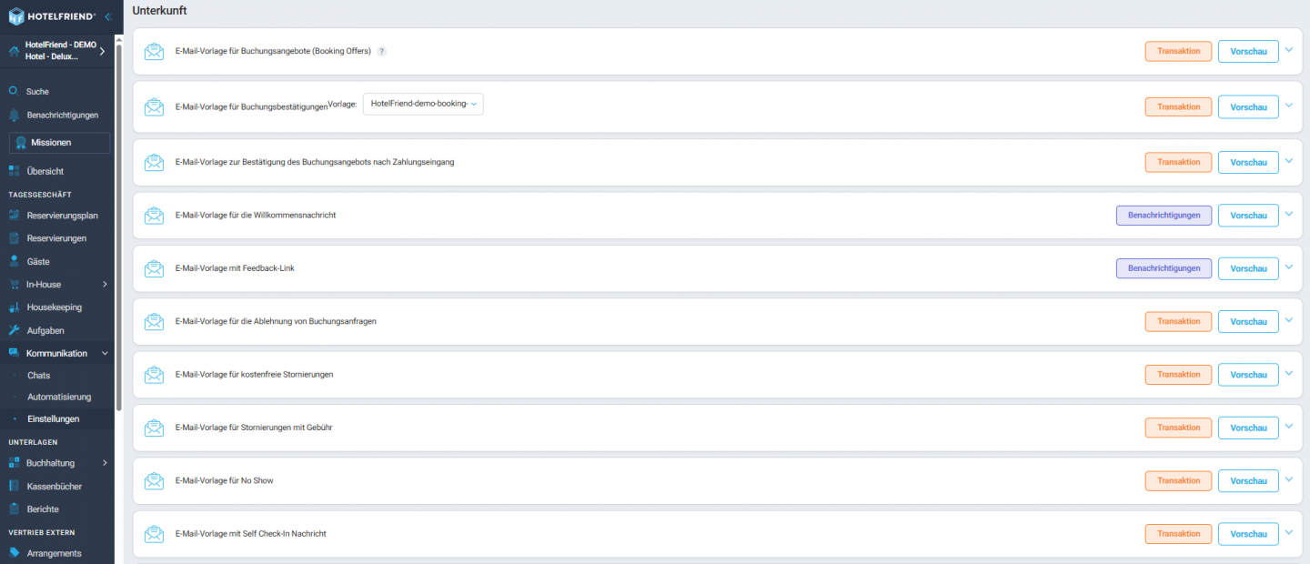1310x564 pixels.
Task: Collapse the Kommunikation menu section
Action: [x=105, y=353]
